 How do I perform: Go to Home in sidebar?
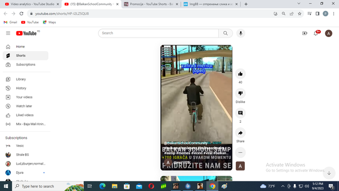(x=25, y=47)
